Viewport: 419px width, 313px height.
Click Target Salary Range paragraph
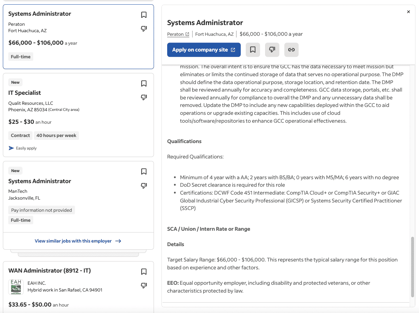point(283,264)
